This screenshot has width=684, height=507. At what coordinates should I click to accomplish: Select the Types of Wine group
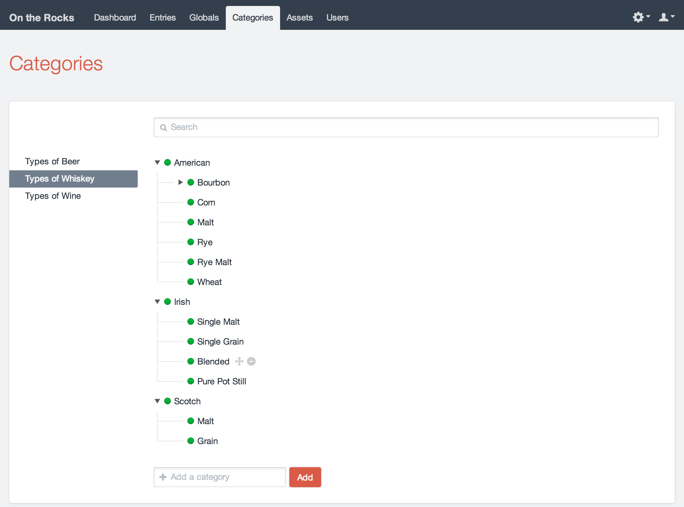53,196
